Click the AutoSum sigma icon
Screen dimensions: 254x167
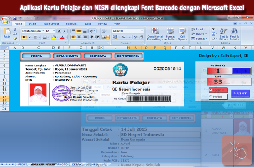coord(214,29)
